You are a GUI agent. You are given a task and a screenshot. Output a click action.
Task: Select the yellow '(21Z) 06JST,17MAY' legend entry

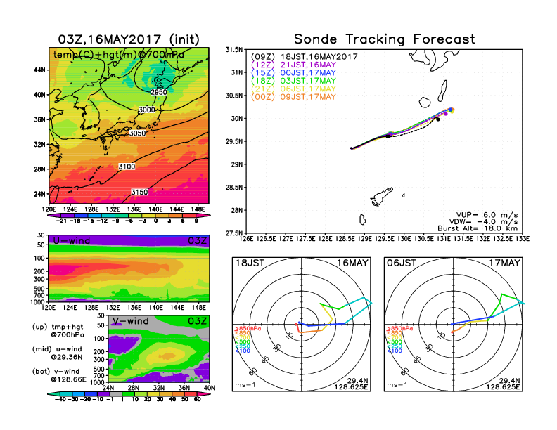tap(293, 89)
